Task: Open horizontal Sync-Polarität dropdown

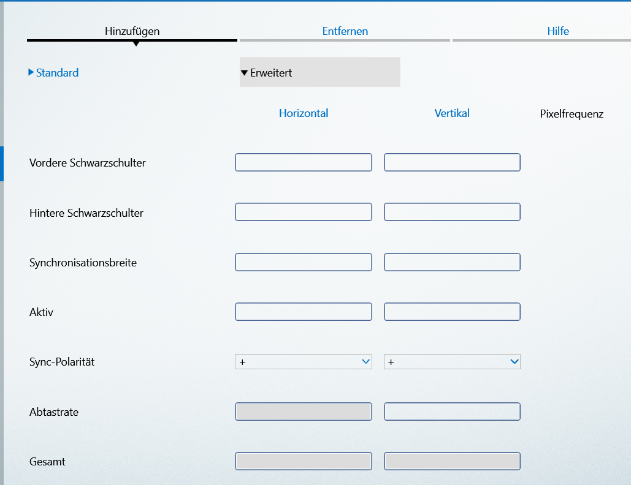Action: 304,362
